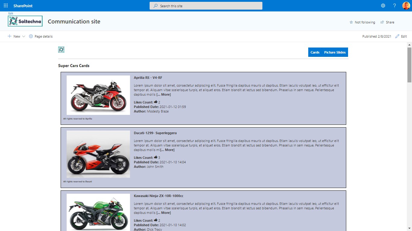Viewport: 412px width, 231px height.
Task: Click the Kawasaki Ninja-ZX-10R-1000cc title
Action: 159,196
